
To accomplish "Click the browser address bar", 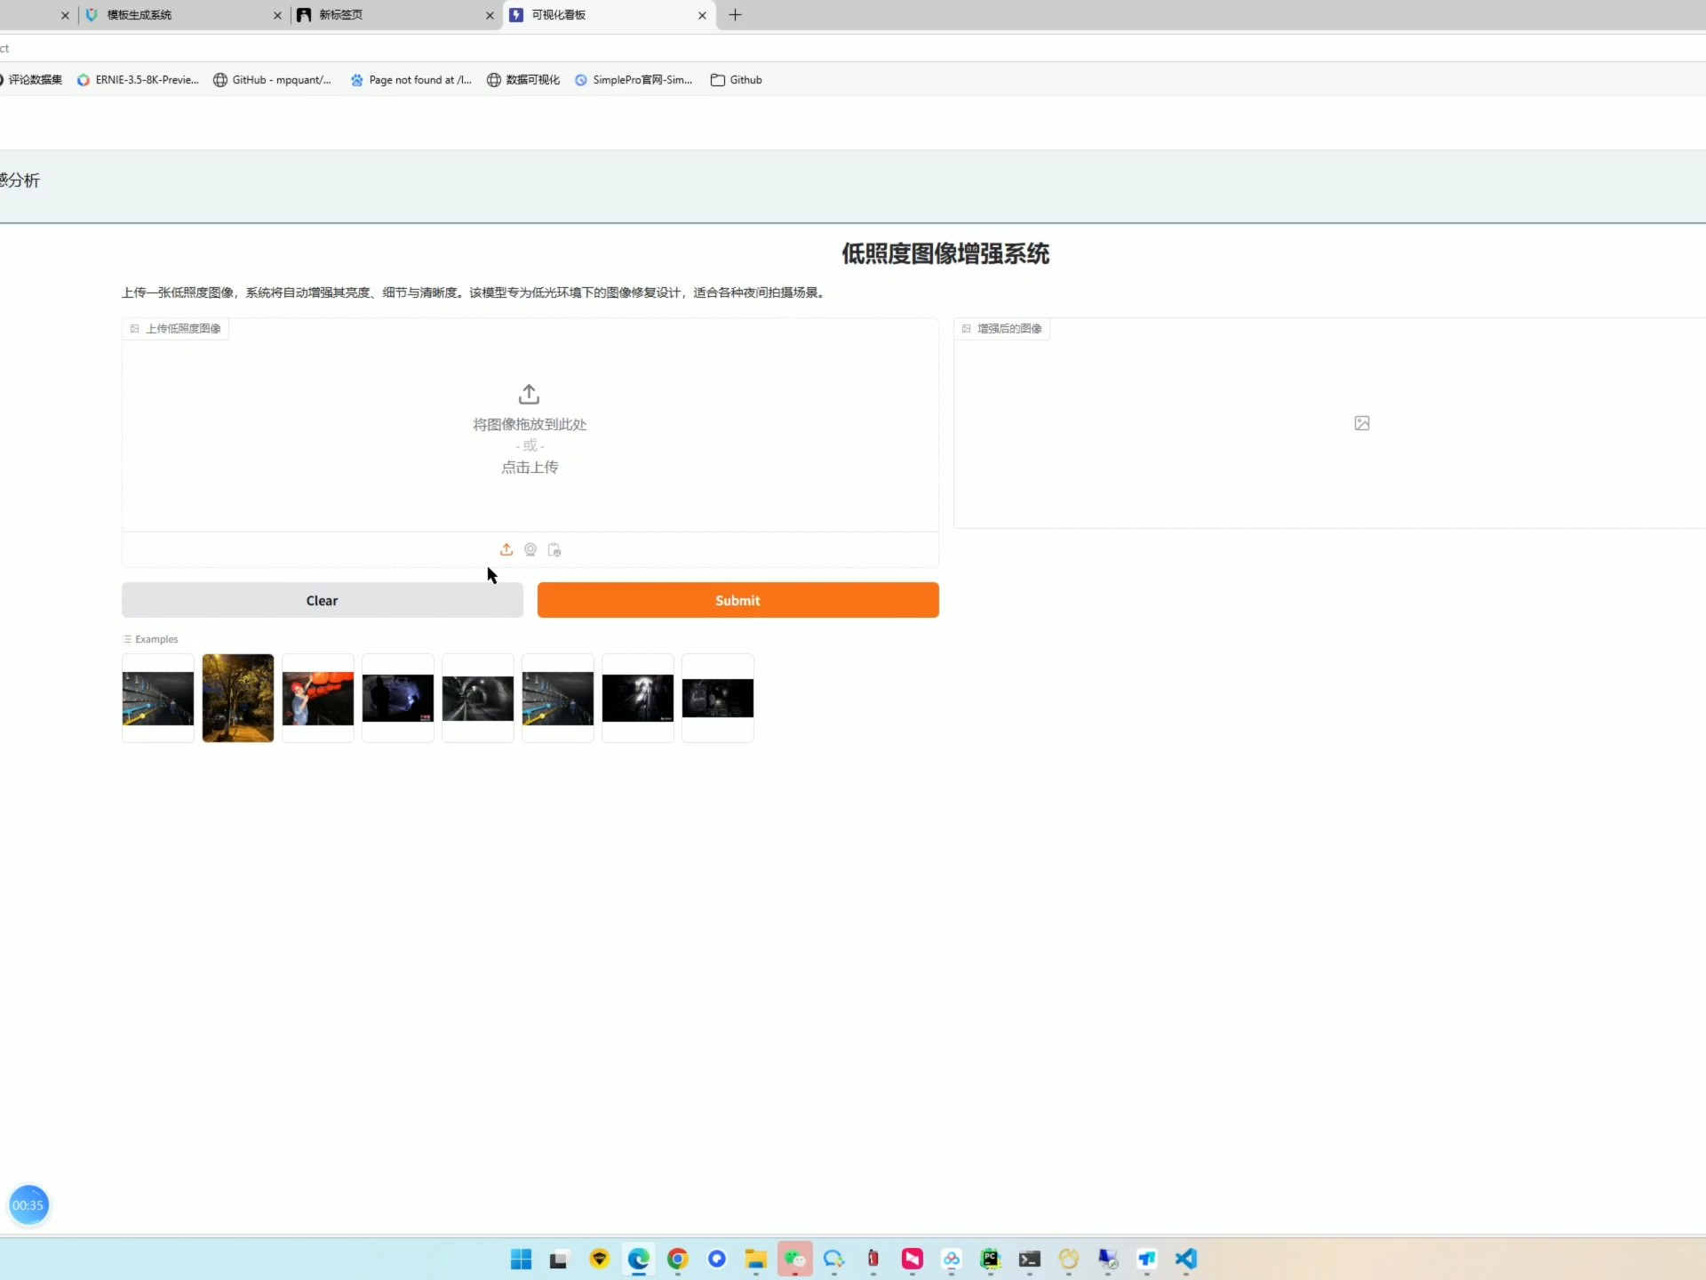I will (853, 48).
